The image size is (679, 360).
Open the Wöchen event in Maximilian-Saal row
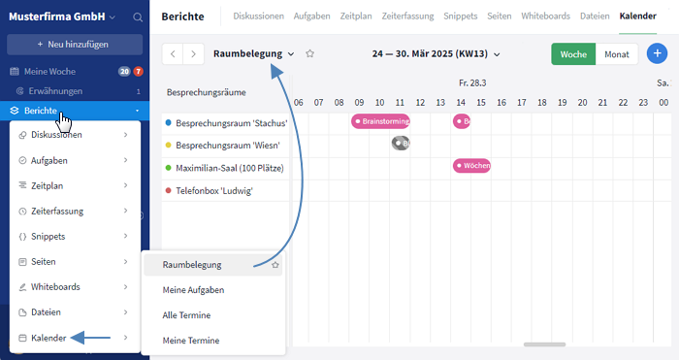pos(471,166)
